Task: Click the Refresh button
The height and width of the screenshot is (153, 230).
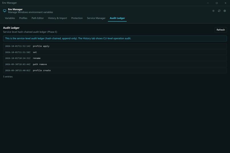Action: pos(221,30)
